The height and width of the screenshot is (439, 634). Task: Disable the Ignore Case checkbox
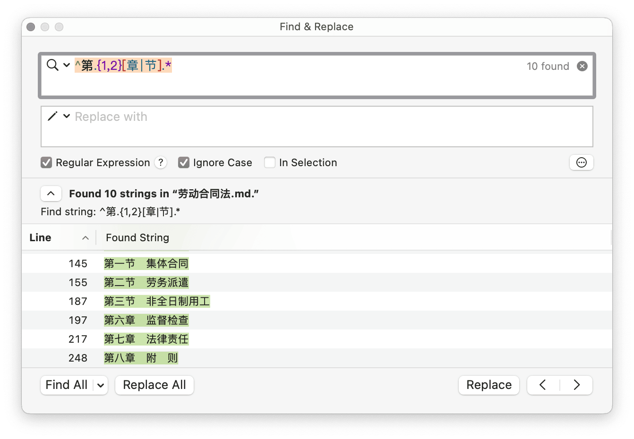(184, 162)
